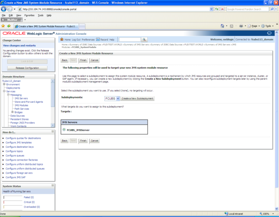Click the browser Back arrow button
The image size is (279, 217).
tap(4, 9)
